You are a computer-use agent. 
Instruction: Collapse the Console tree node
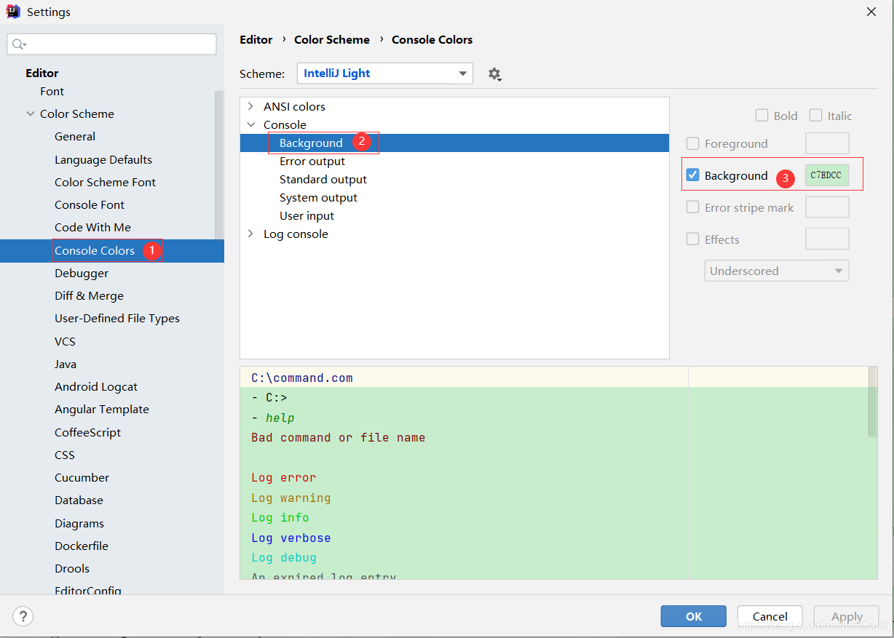point(250,124)
